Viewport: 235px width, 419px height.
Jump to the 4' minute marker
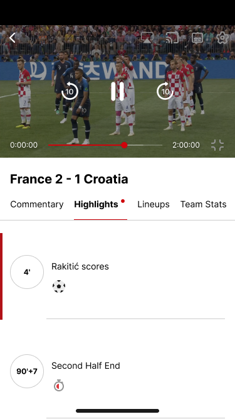(x=27, y=272)
